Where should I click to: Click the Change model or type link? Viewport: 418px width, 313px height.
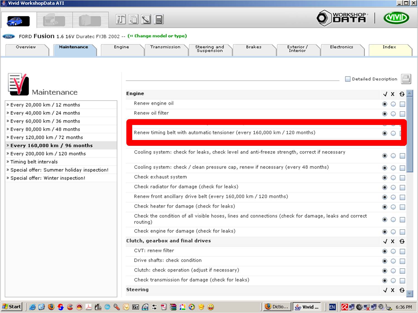tap(157, 36)
